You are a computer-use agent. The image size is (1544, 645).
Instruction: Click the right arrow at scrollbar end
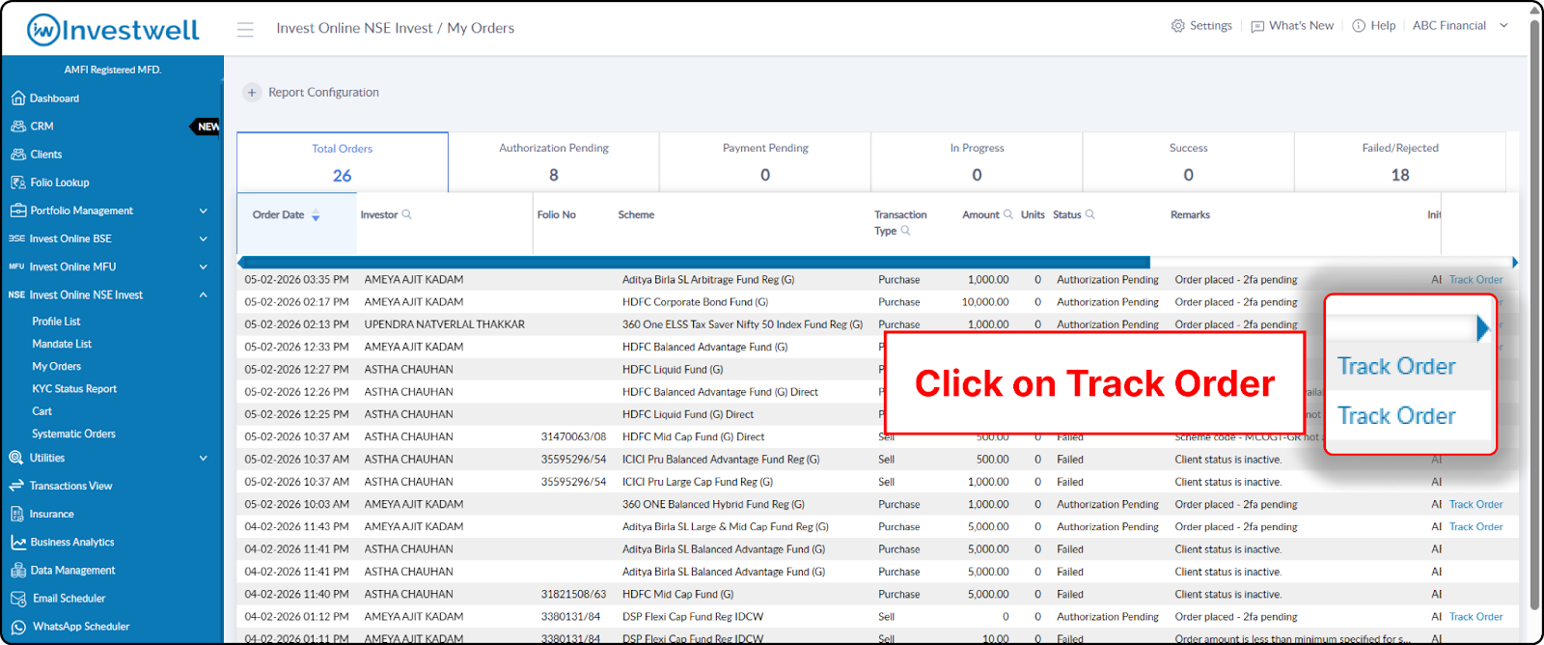coord(1515,263)
